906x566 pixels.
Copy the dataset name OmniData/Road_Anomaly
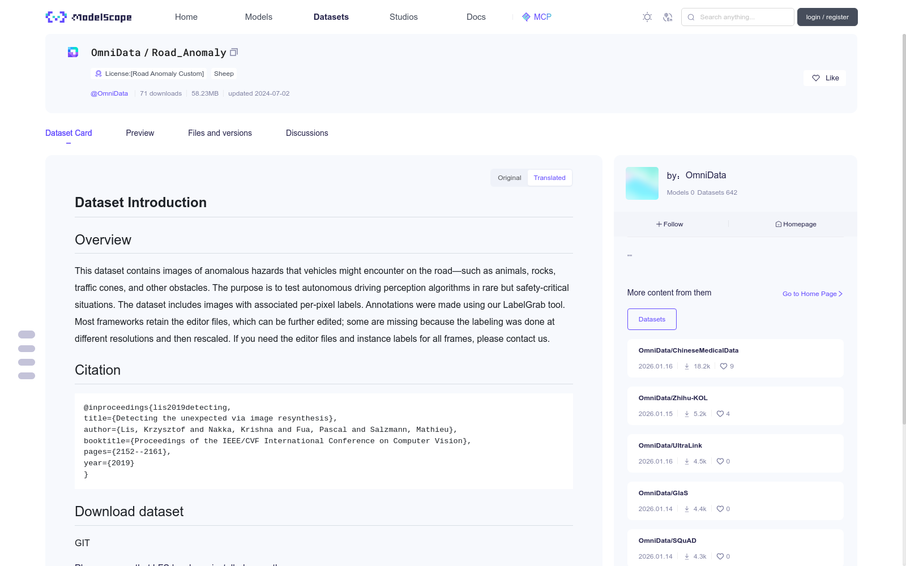234,52
